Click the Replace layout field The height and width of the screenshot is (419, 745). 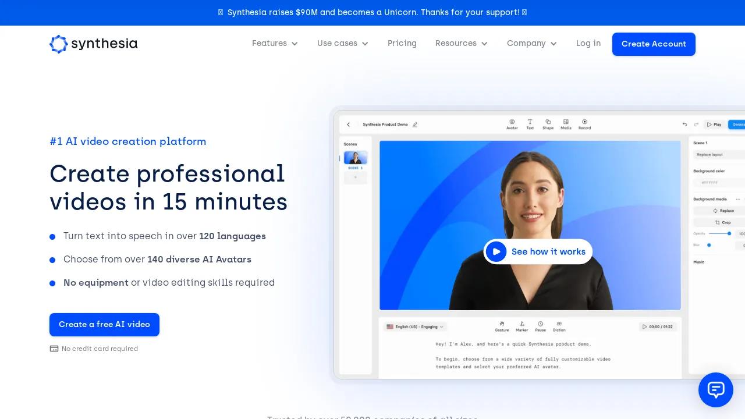pos(719,155)
